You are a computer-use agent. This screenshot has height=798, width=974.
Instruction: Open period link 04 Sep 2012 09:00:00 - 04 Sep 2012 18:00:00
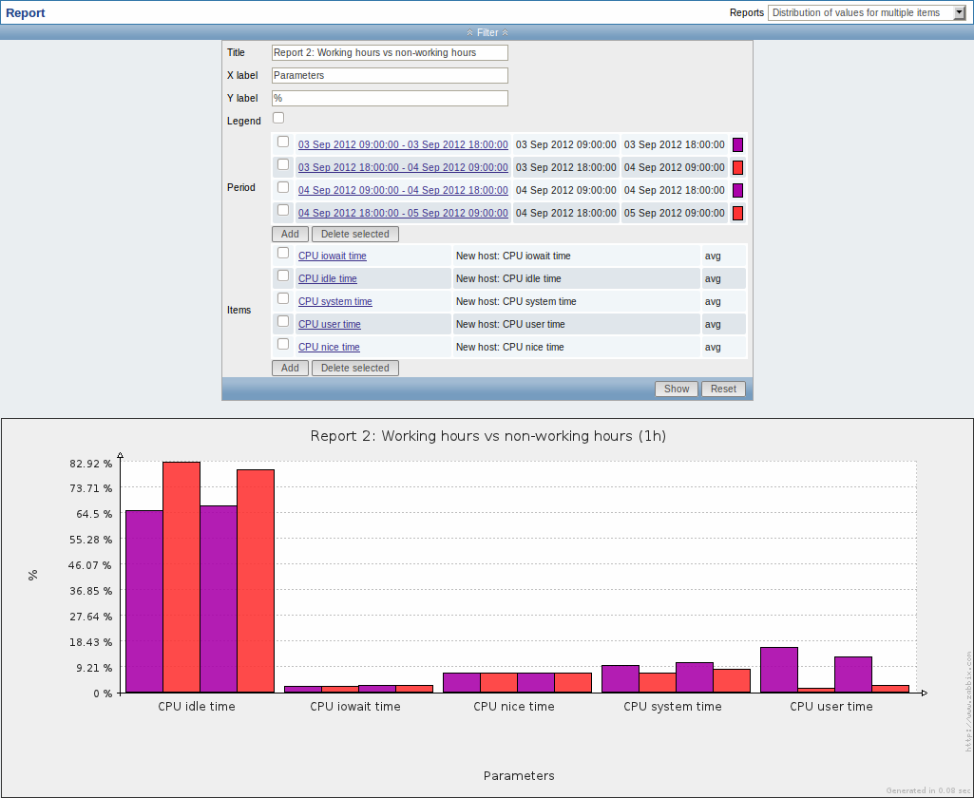[403, 190]
